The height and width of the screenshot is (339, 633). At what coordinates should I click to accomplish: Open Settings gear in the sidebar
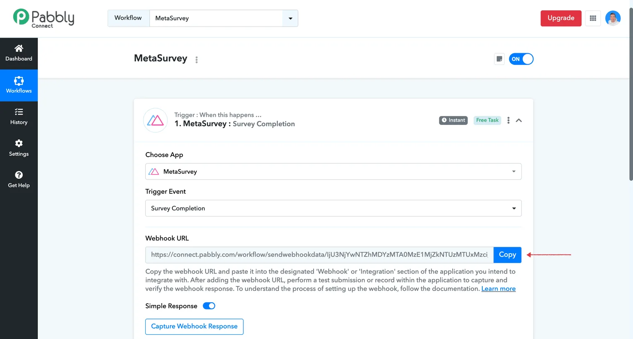tap(19, 143)
